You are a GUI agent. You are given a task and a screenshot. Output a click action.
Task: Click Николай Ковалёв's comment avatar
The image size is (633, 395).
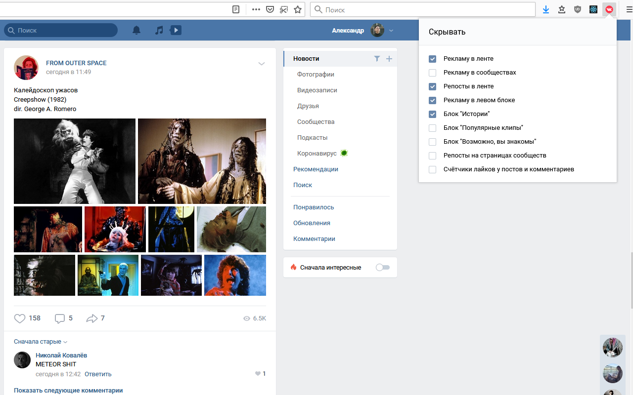[x=22, y=360]
